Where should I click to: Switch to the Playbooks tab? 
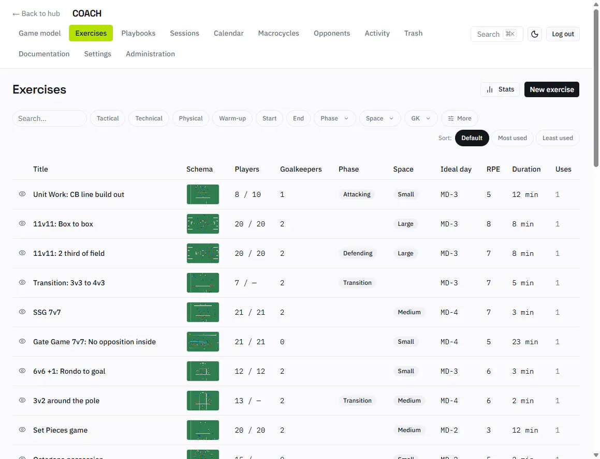coord(138,33)
